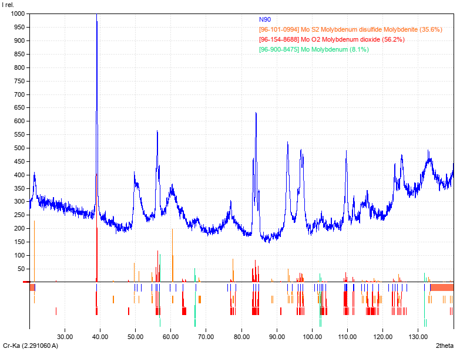Select the MoO2 Molybdenum dioxide legend entry
The height and width of the screenshot is (352, 470).
click(331, 39)
